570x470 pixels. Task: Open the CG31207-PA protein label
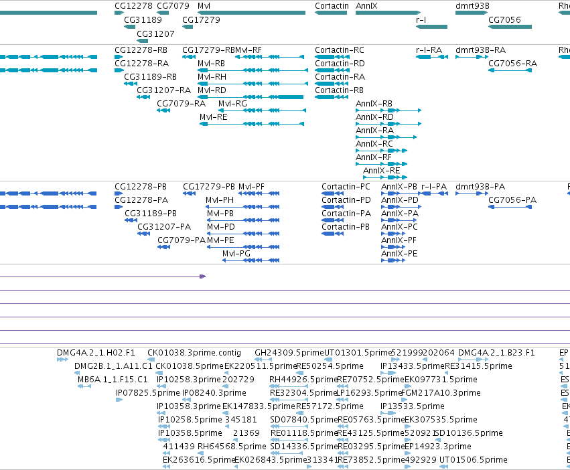point(164,227)
